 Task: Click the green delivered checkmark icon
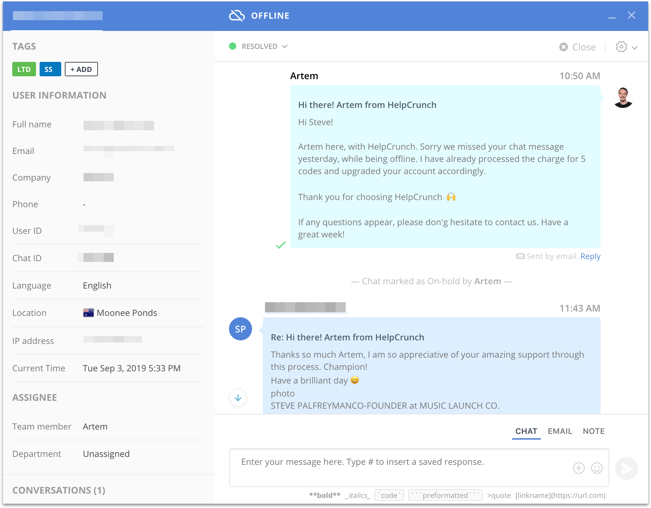coord(281,245)
